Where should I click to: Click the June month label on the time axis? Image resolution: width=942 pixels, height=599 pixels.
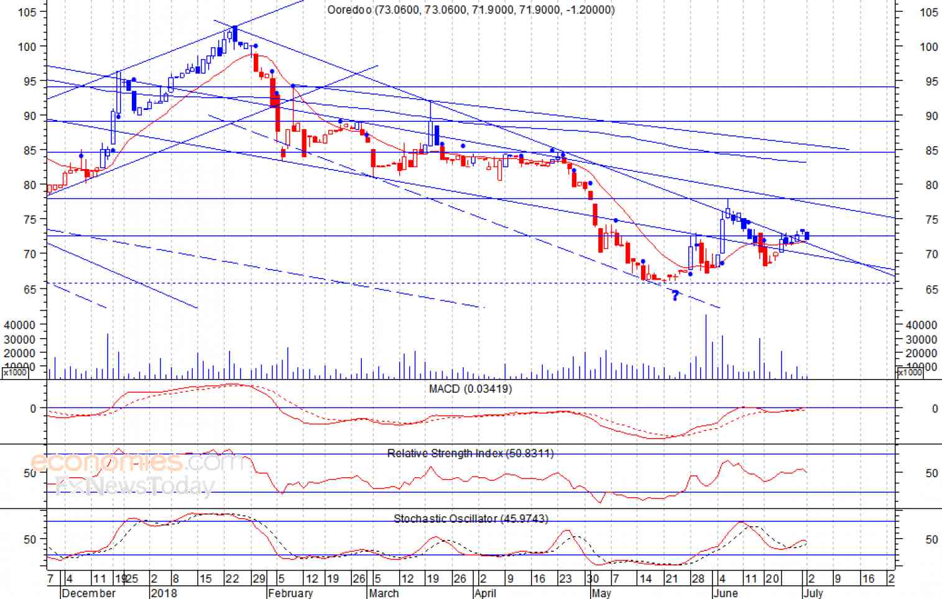tap(726, 593)
